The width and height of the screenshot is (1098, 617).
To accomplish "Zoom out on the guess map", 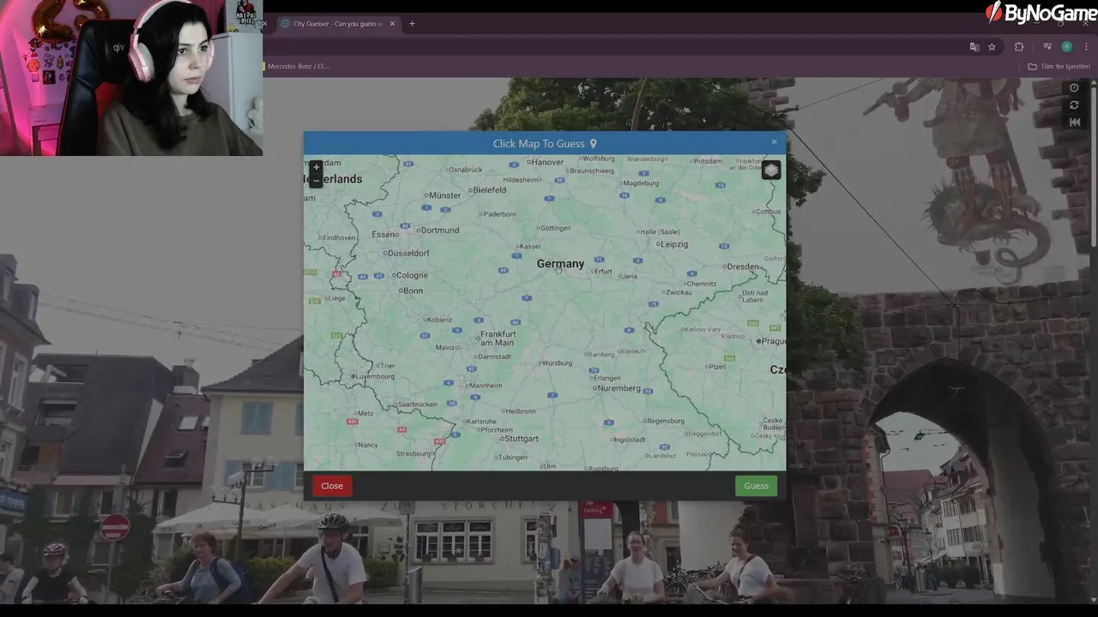I will [316, 181].
